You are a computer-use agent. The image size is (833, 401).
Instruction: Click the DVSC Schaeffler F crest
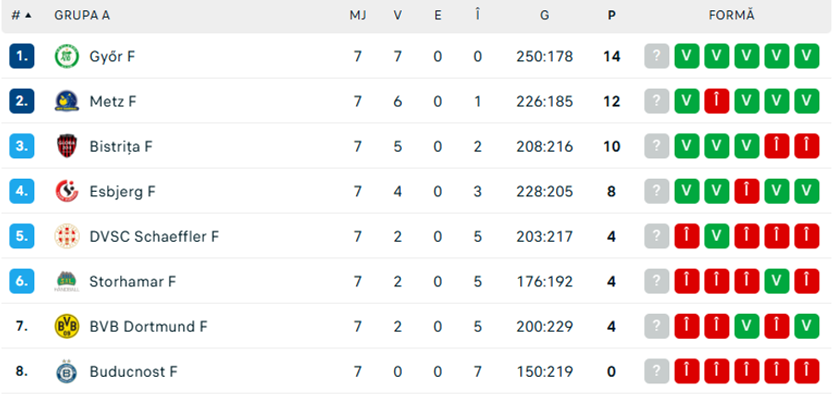click(67, 236)
